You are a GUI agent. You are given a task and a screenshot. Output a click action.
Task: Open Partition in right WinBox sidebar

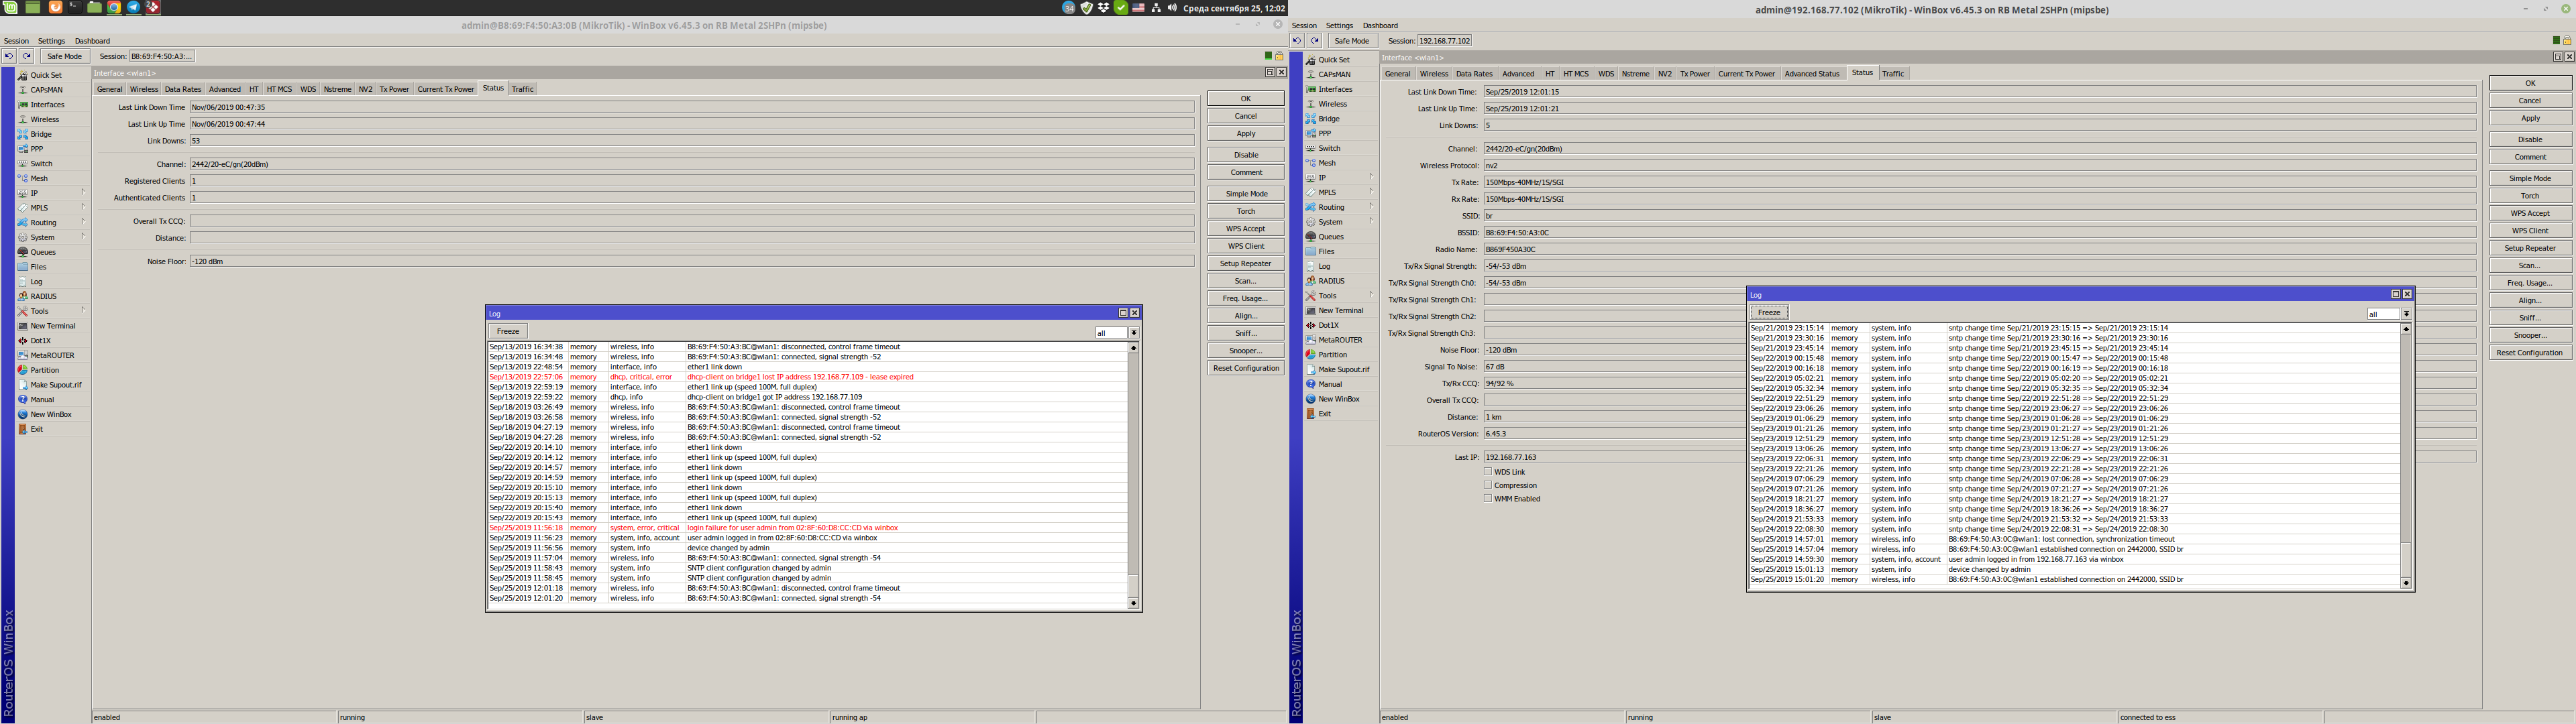(x=1332, y=354)
